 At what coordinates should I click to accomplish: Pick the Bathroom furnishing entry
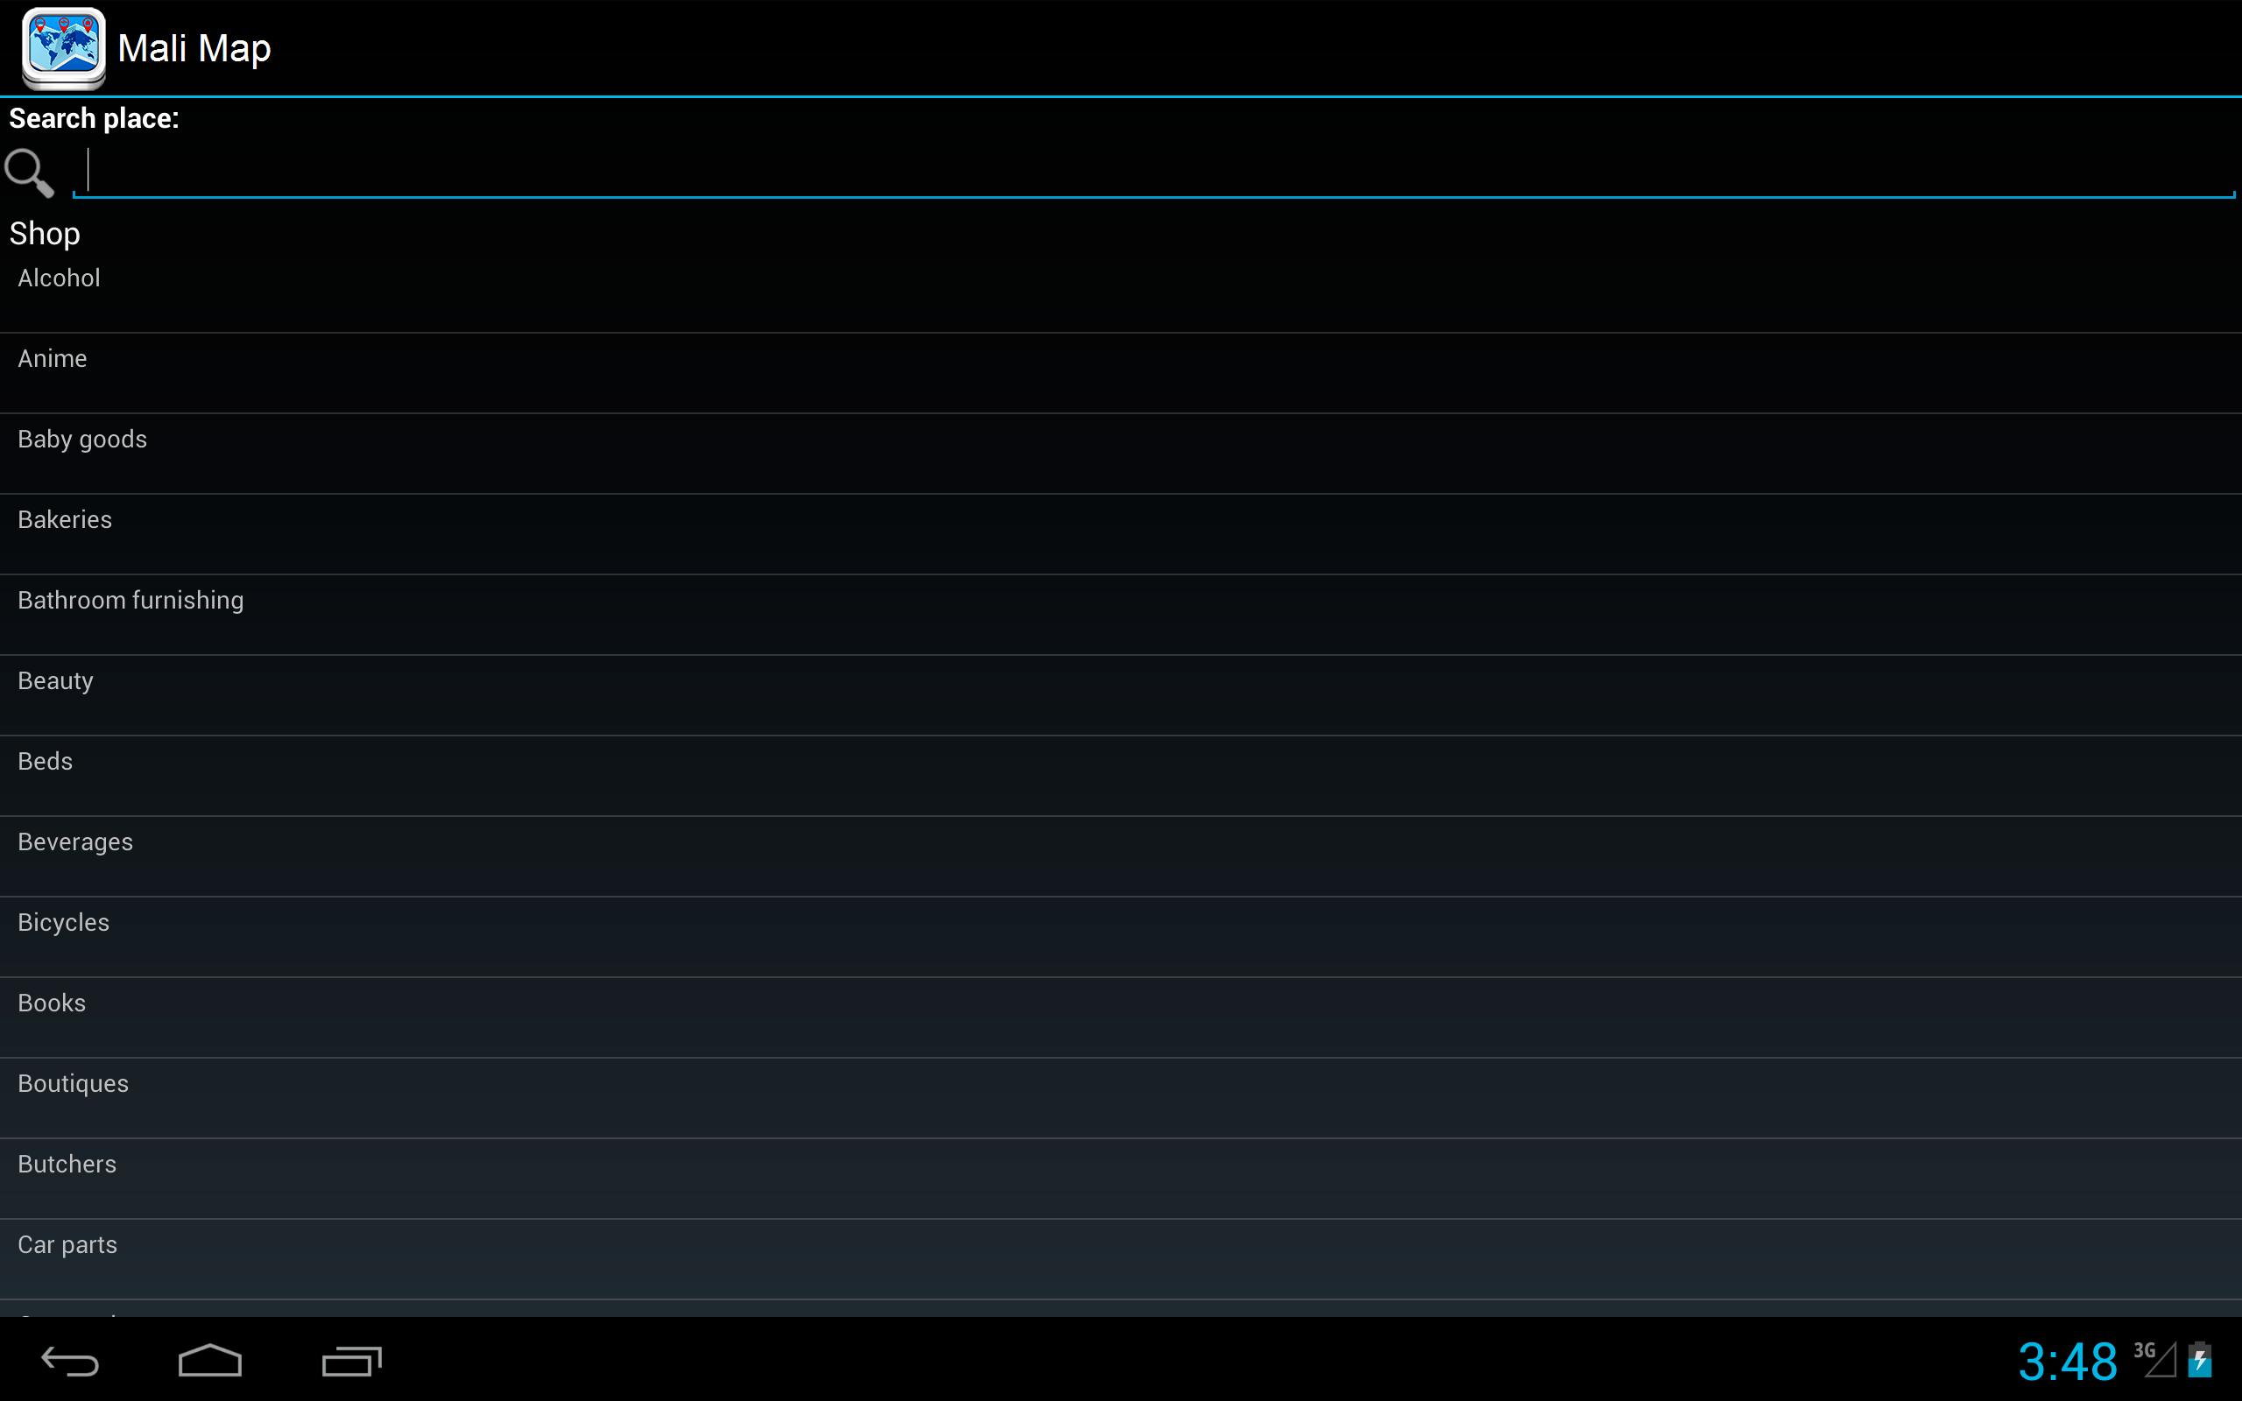1121,616
